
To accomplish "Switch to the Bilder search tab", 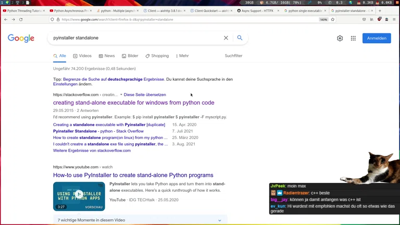I will click(130, 56).
